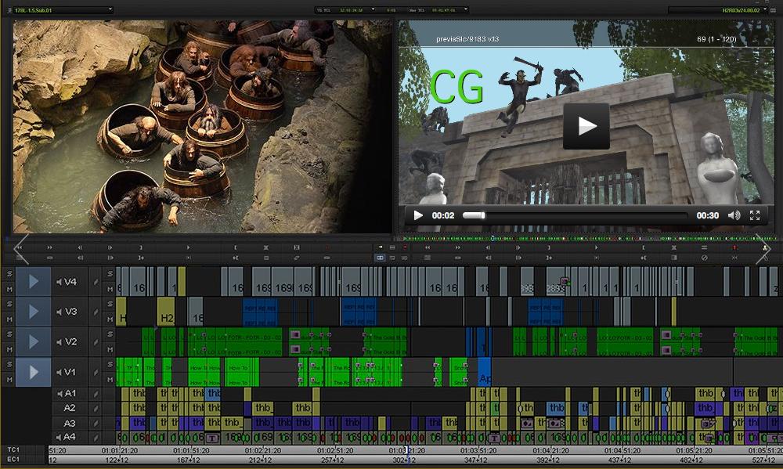
Task: Click the source monitor Rewind button
Action: pyautogui.click(x=19, y=247)
